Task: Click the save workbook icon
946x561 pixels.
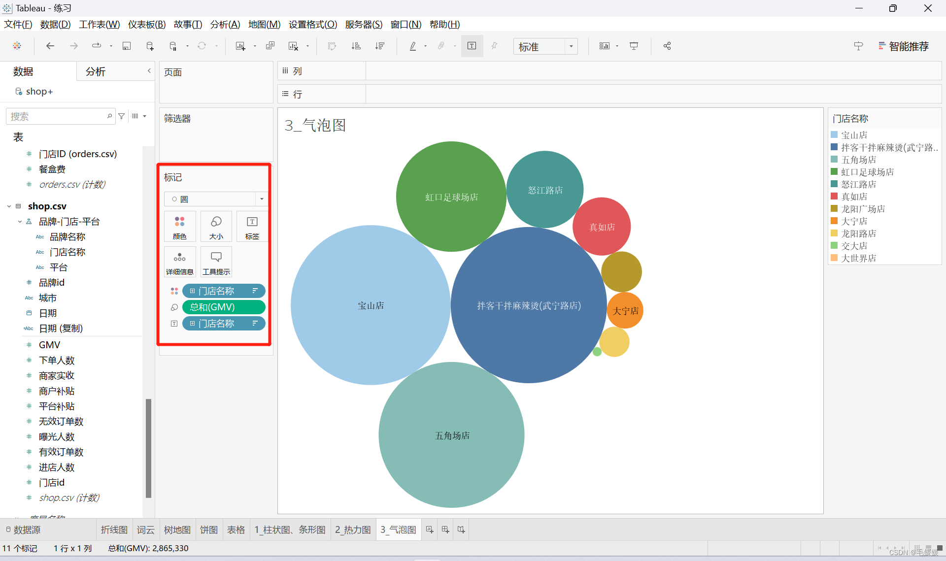Action: (127, 46)
